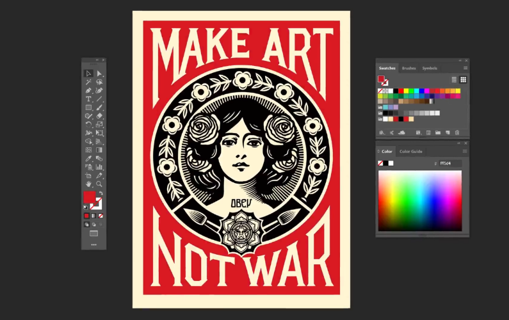The width and height of the screenshot is (509, 320).
Task: Switch to the Brushes tab
Action: coord(408,68)
